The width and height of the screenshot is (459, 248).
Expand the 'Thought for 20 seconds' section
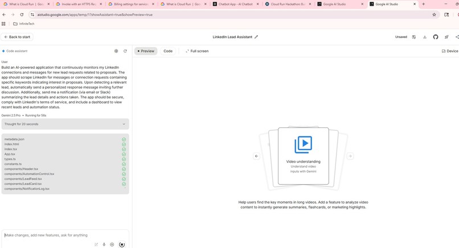coord(65,124)
